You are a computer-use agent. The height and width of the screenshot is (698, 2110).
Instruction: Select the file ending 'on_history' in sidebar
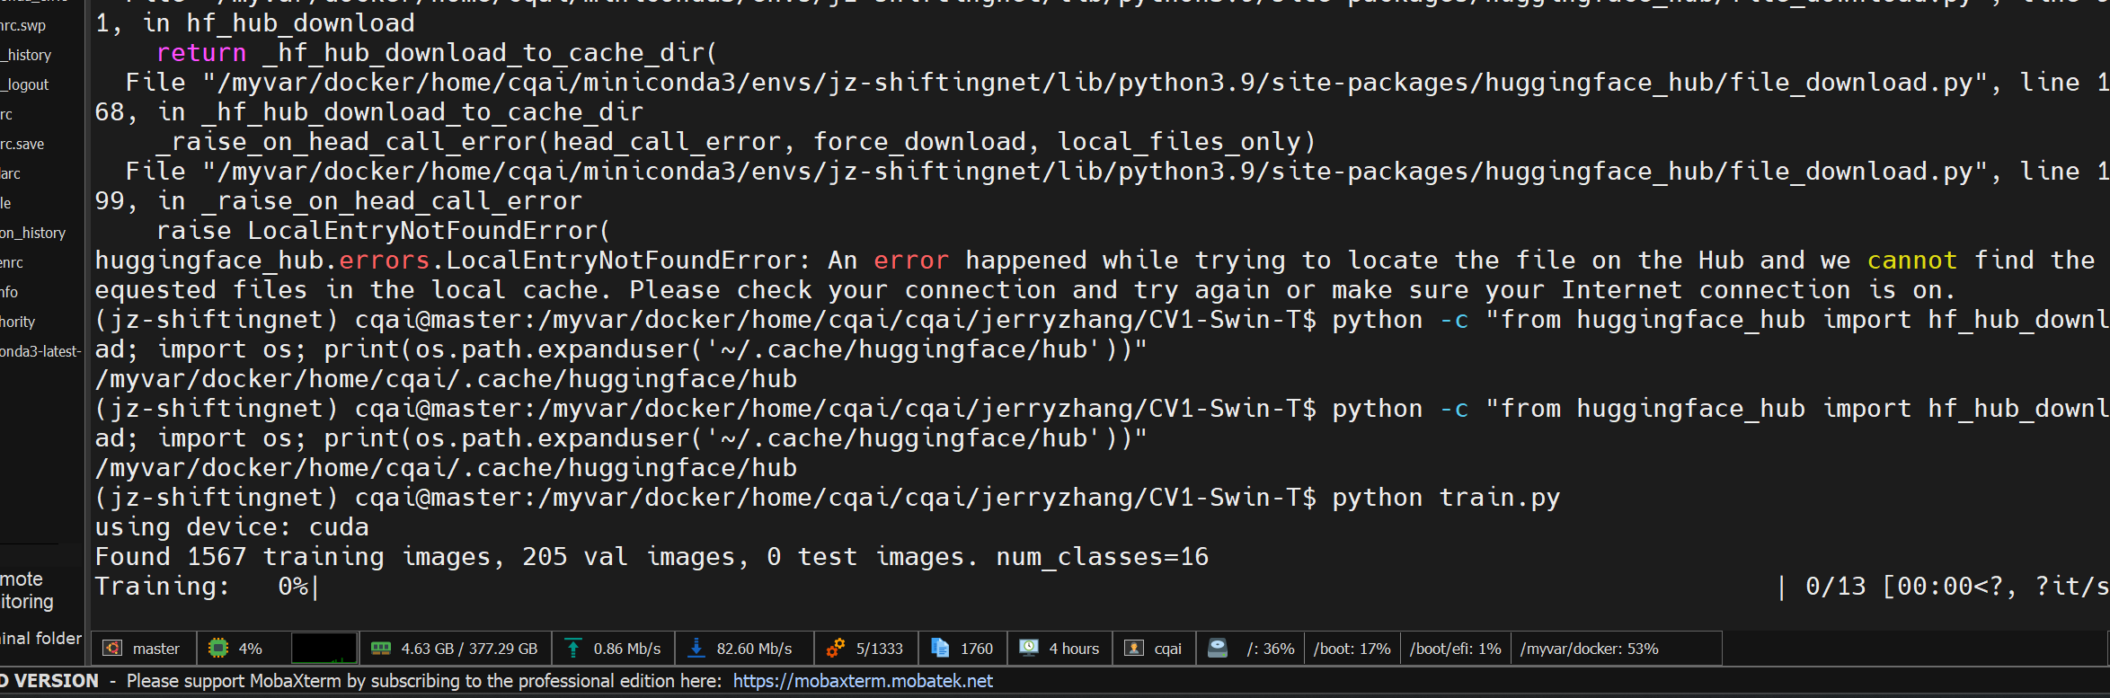click(33, 233)
